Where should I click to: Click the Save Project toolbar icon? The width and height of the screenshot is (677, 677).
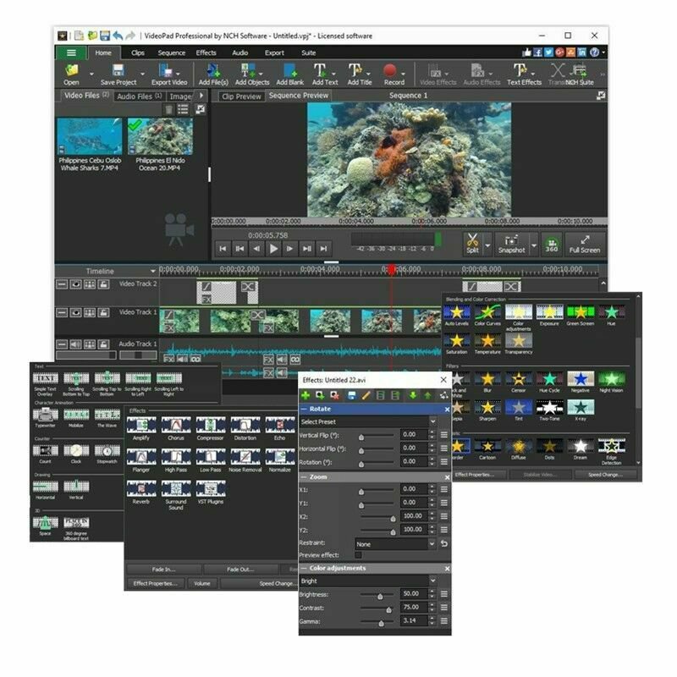(118, 74)
